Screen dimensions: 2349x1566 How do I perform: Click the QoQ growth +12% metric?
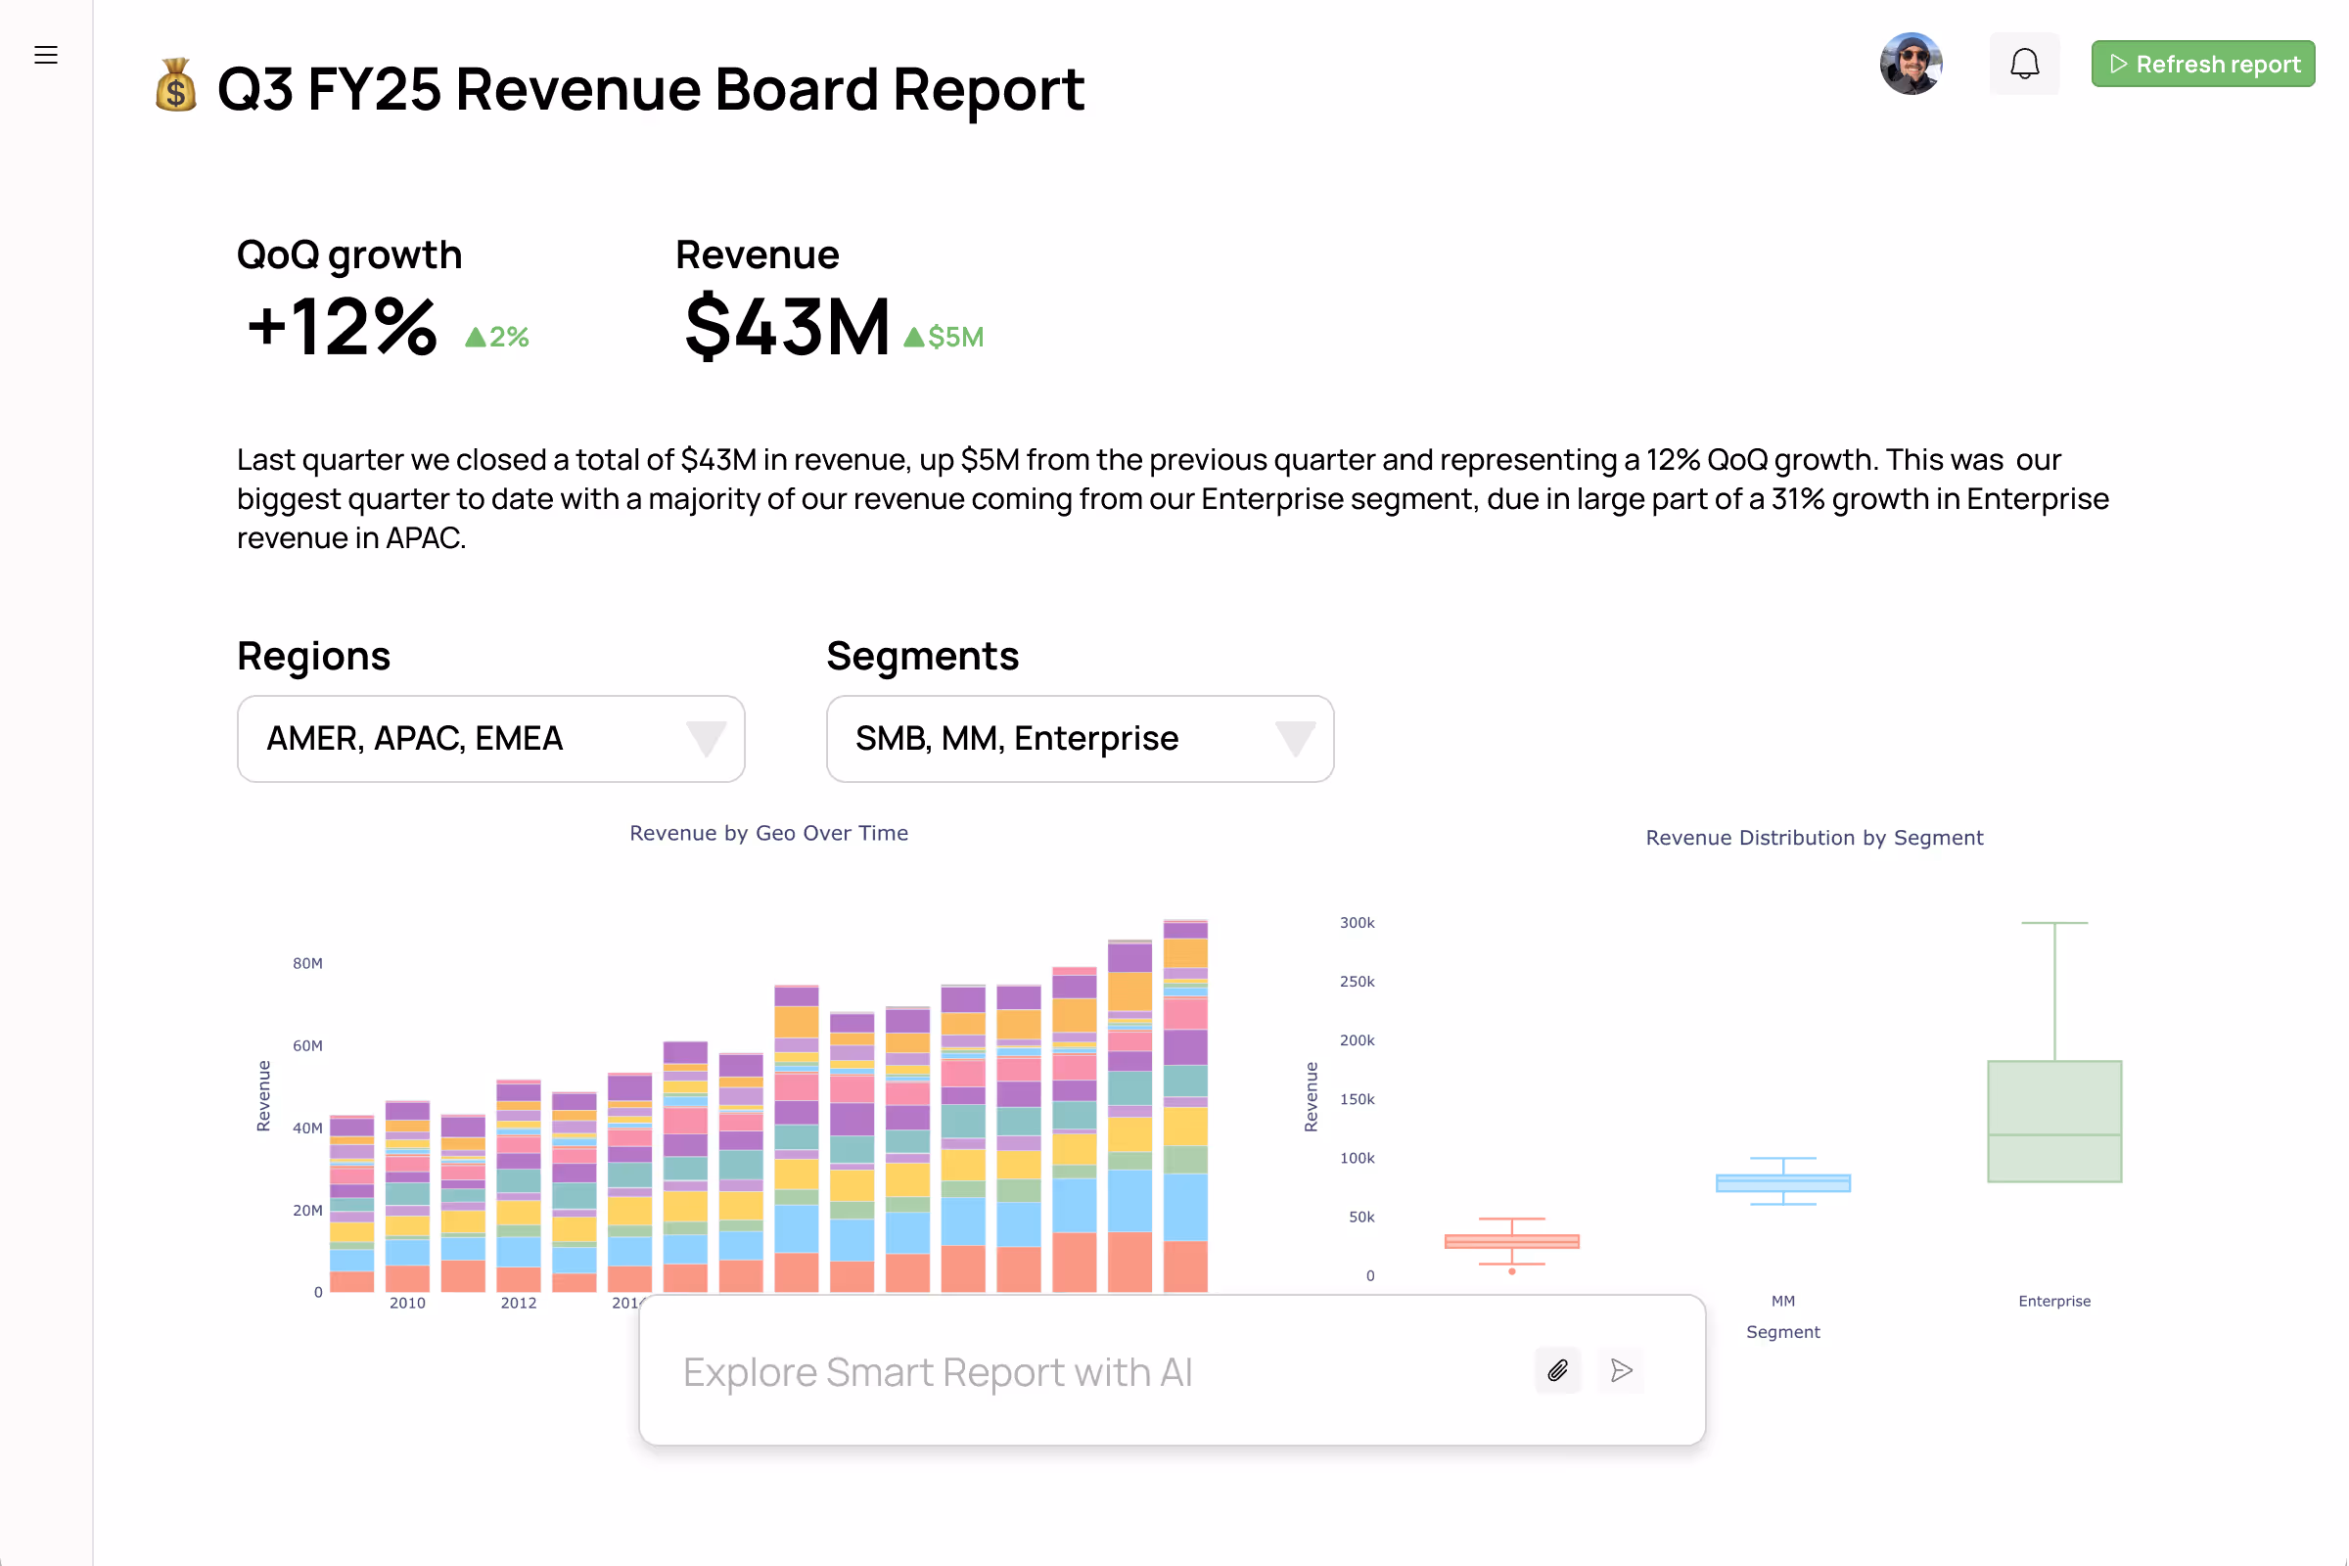pos(340,326)
